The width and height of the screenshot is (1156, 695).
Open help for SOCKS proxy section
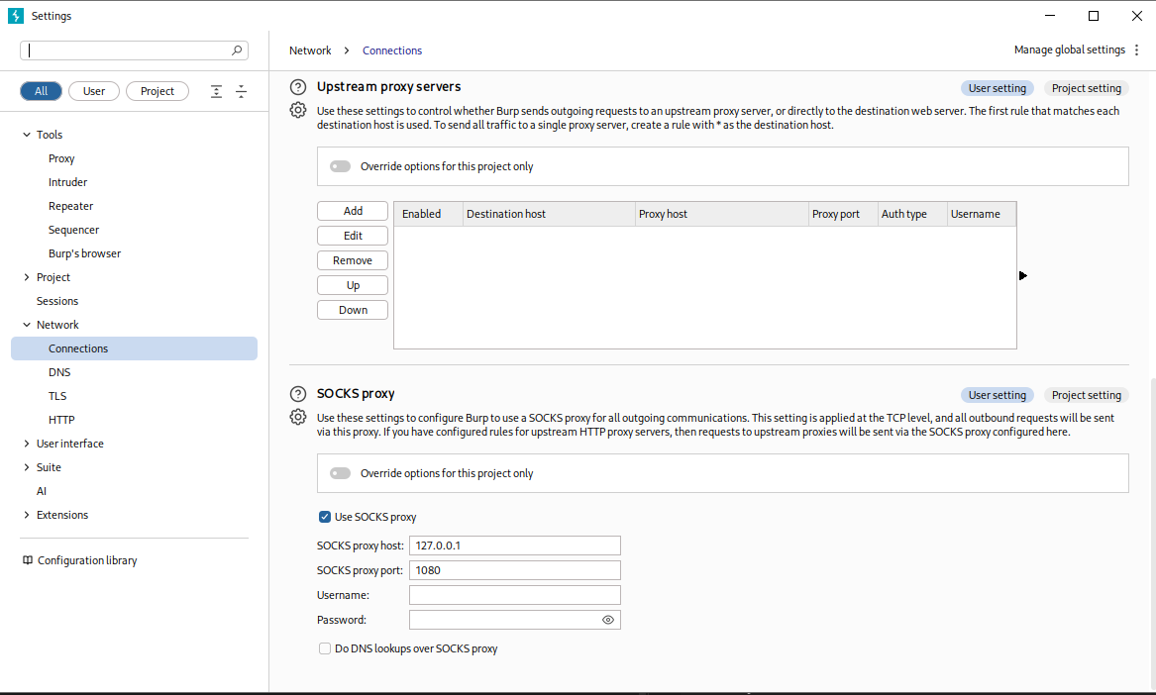(x=298, y=394)
